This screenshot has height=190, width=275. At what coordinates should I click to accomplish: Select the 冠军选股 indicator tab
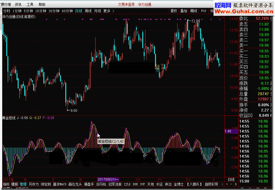pyautogui.click(x=115, y=184)
